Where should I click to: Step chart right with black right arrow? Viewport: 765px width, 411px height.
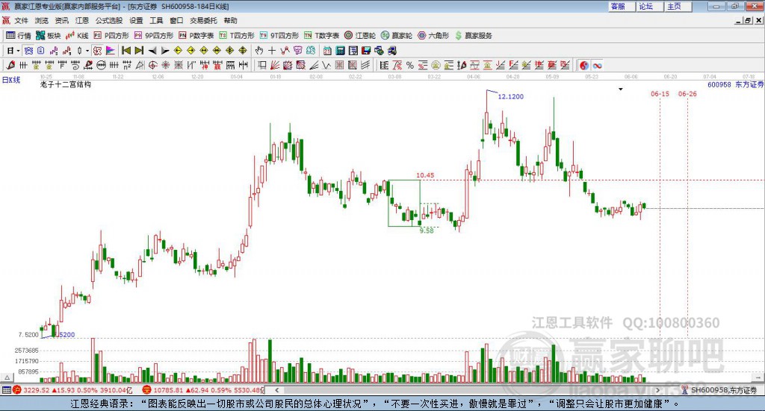coord(165,51)
